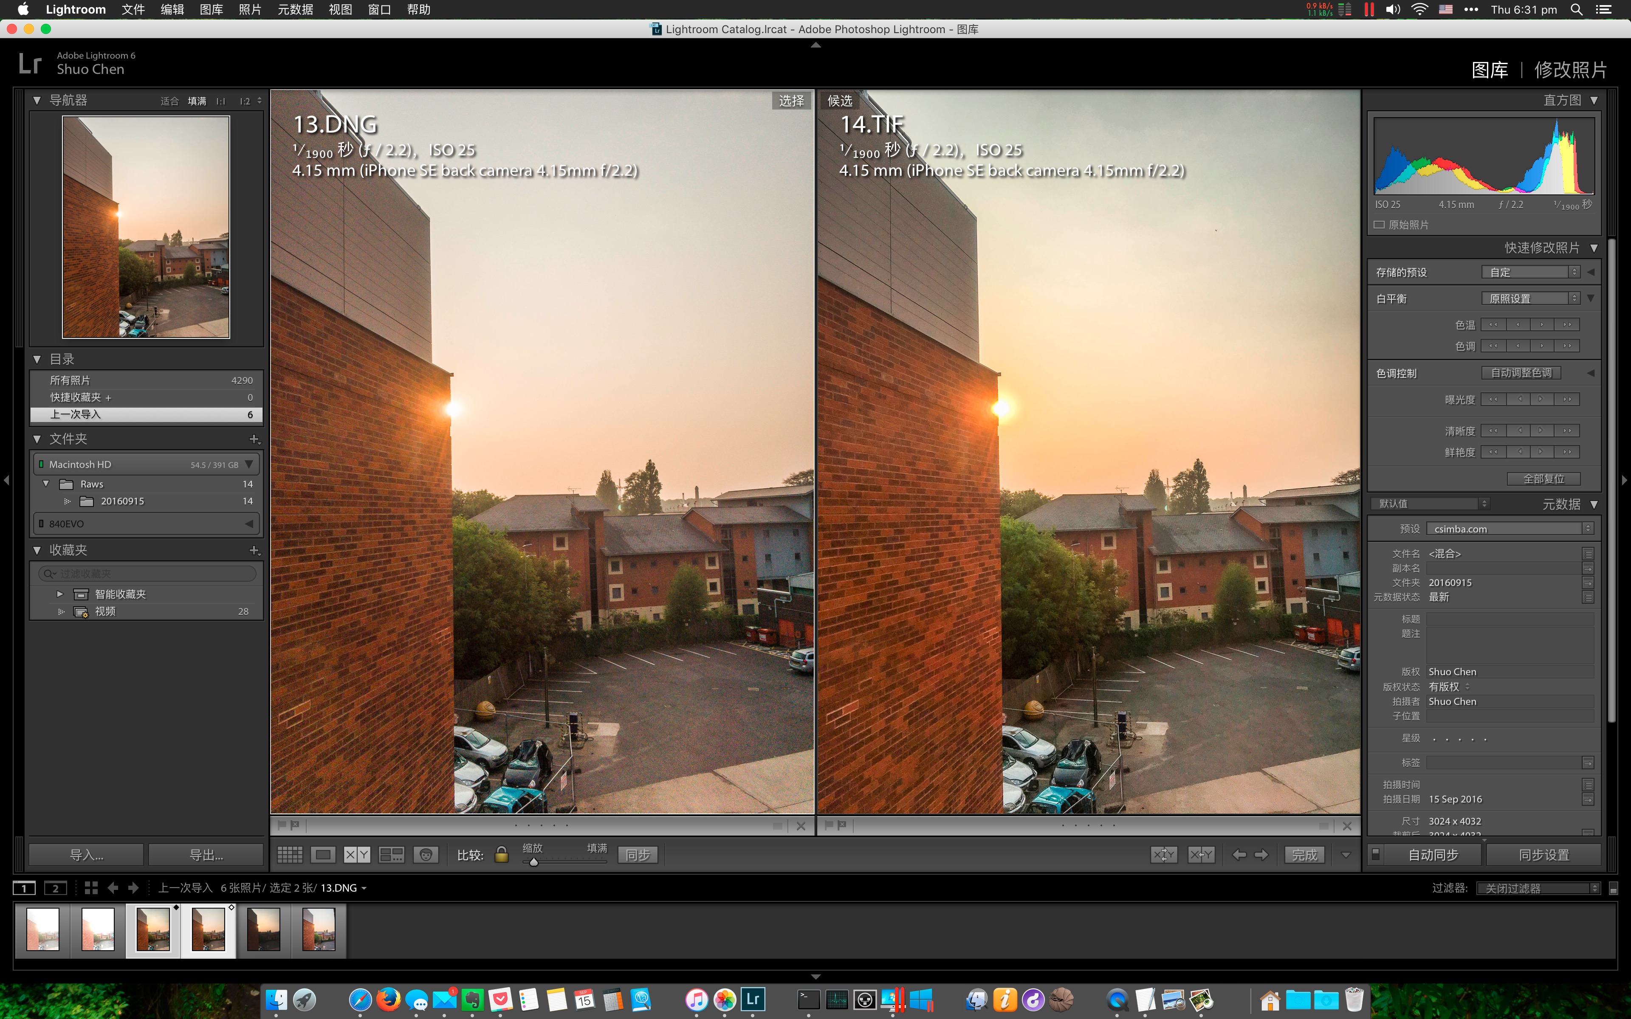Open the 元数据 menu
Viewport: 1631px width, 1019px height.
(x=295, y=9)
